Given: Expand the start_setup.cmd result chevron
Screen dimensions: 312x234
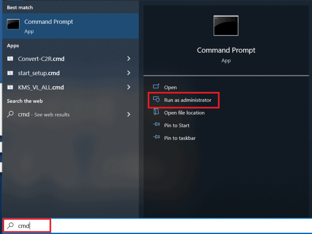Looking at the screenshot, I should point(129,73).
